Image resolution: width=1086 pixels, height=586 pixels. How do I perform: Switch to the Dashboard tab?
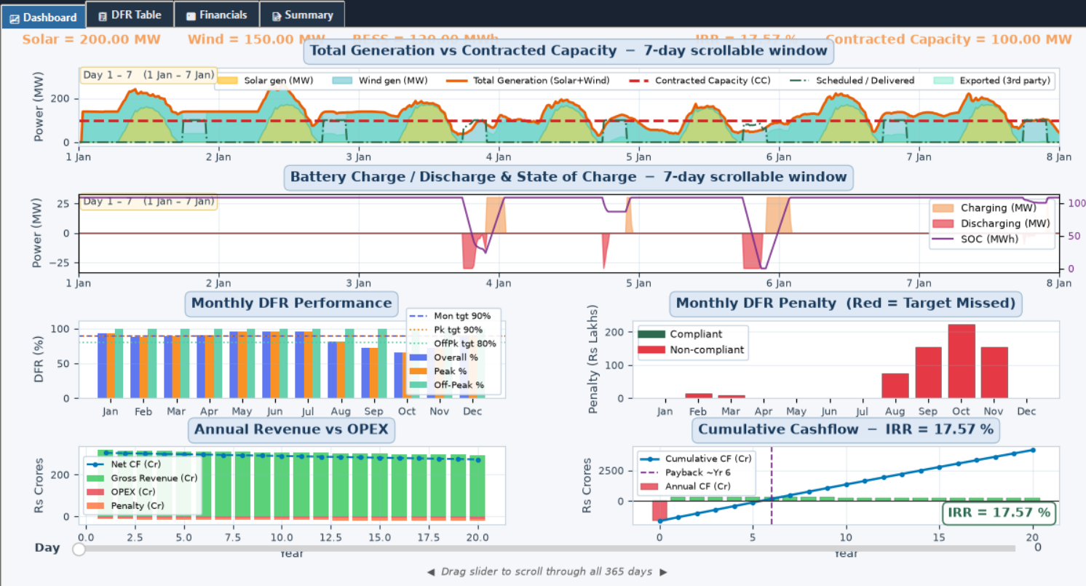43,17
